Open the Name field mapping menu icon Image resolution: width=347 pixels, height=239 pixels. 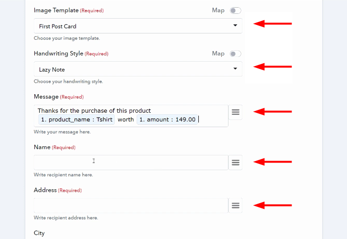235,163
